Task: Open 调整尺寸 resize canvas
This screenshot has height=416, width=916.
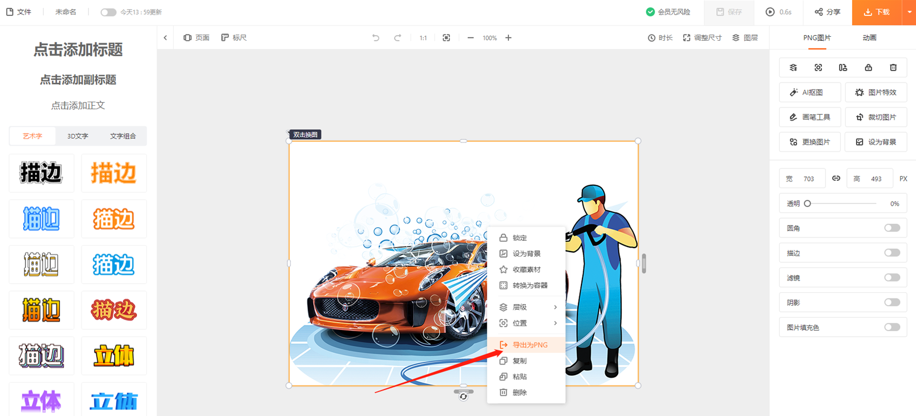Action: 702,38
